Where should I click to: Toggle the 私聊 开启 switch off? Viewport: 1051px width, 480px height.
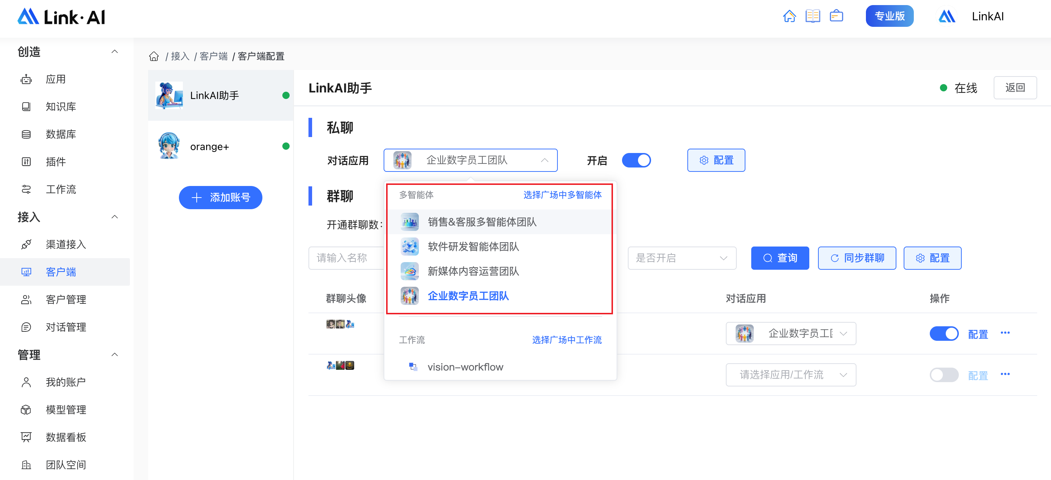pyautogui.click(x=636, y=160)
